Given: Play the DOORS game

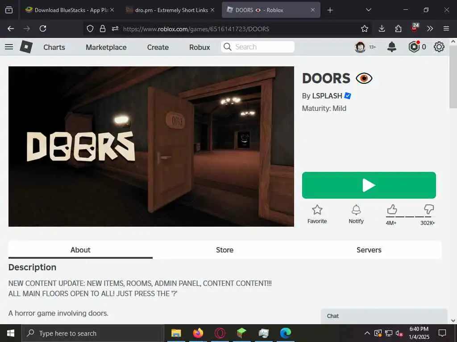Looking at the screenshot, I should pyautogui.click(x=369, y=185).
